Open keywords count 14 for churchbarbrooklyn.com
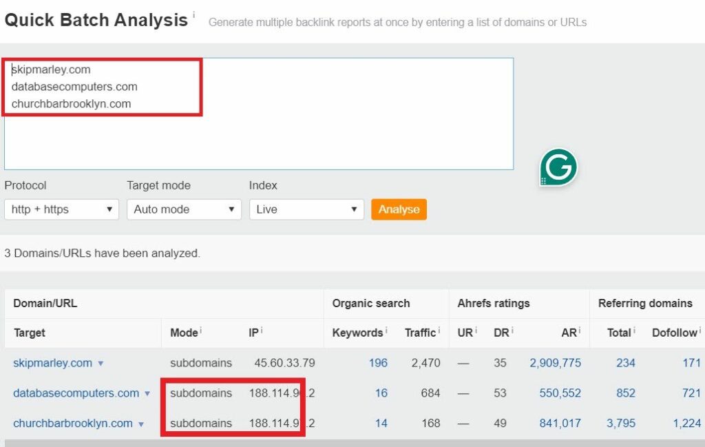This screenshot has width=705, height=447. (381, 423)
